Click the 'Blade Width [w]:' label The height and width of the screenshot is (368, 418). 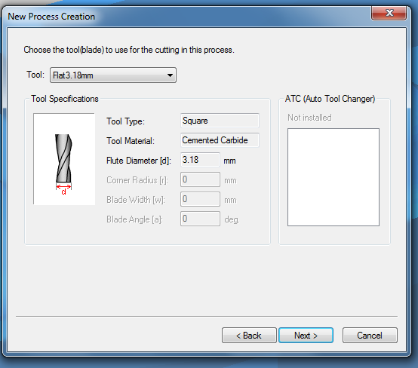(136, 200)
